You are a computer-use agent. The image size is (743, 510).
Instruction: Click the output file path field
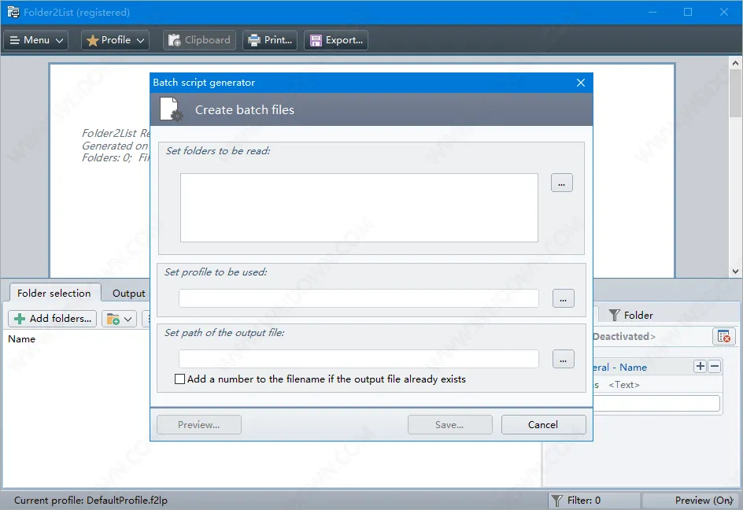(x=359, y=359)
